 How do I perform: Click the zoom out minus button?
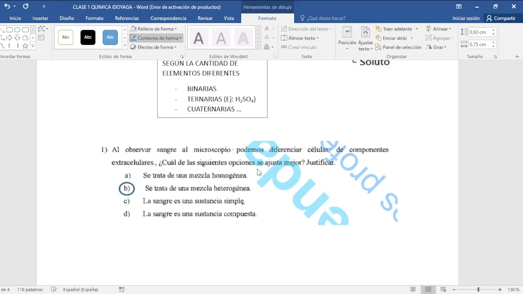[454, 290]
